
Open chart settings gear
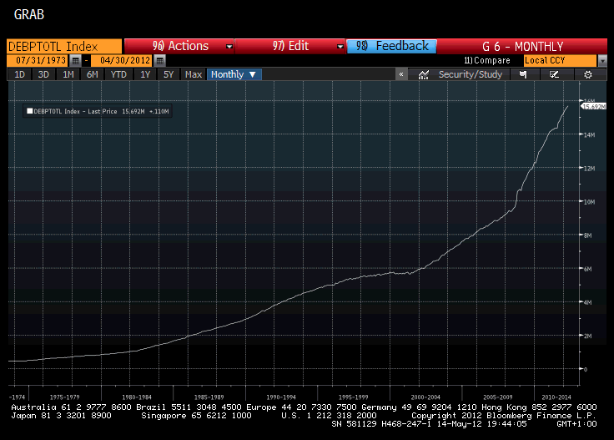(588, 74)
